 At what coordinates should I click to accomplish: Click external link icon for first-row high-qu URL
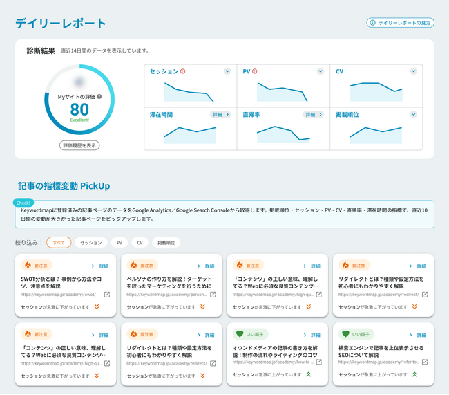click(318, 295)
